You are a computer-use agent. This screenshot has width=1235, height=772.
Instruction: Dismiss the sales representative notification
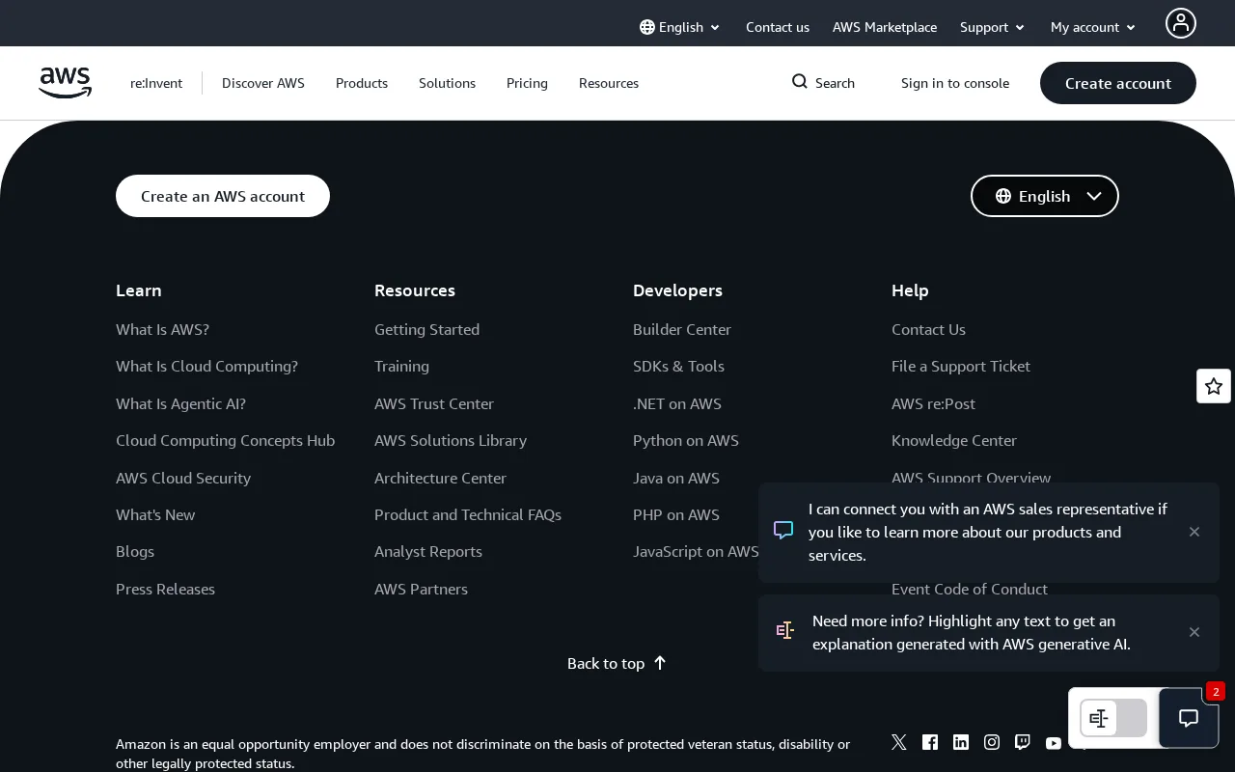pos(1194,532)
